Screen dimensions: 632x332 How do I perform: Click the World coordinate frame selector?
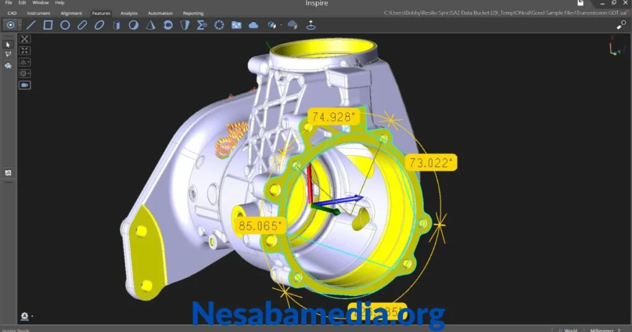pos(568,330)
